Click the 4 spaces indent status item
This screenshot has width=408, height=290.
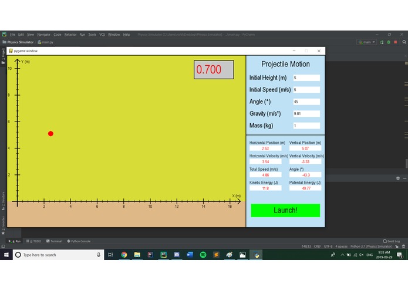[x=341, y=247]
